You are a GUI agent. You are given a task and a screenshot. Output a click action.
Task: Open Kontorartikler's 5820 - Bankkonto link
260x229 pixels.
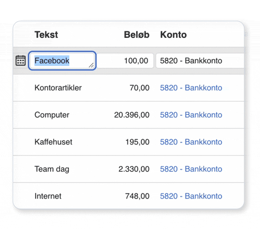[191, 88]
